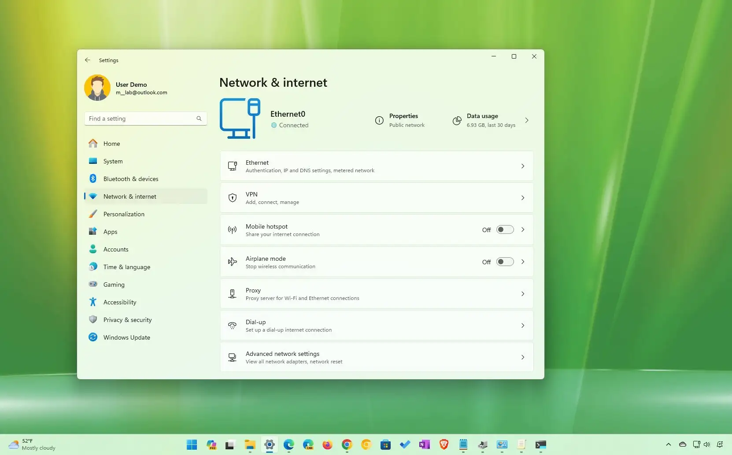732x455 pixels.
Task: Click the Proxy server icon
Action: (233, 294)
